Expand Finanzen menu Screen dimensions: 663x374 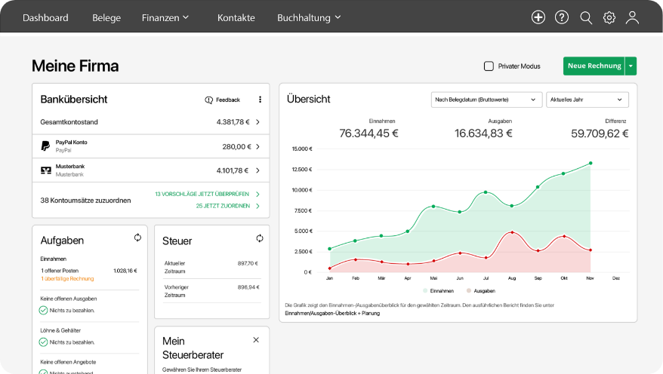(165, 18)
